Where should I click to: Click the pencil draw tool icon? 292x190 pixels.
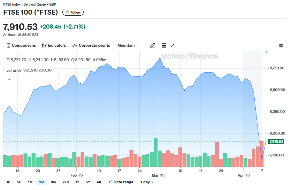[x=152, y=45]
